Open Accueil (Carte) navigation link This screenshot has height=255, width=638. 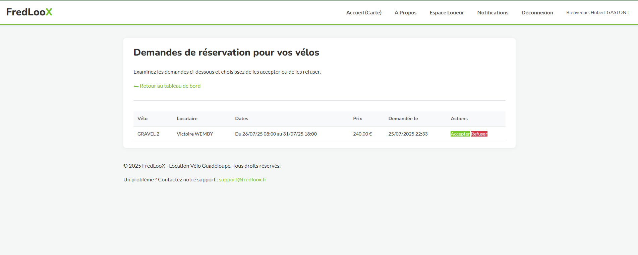[x=364, y=12]
